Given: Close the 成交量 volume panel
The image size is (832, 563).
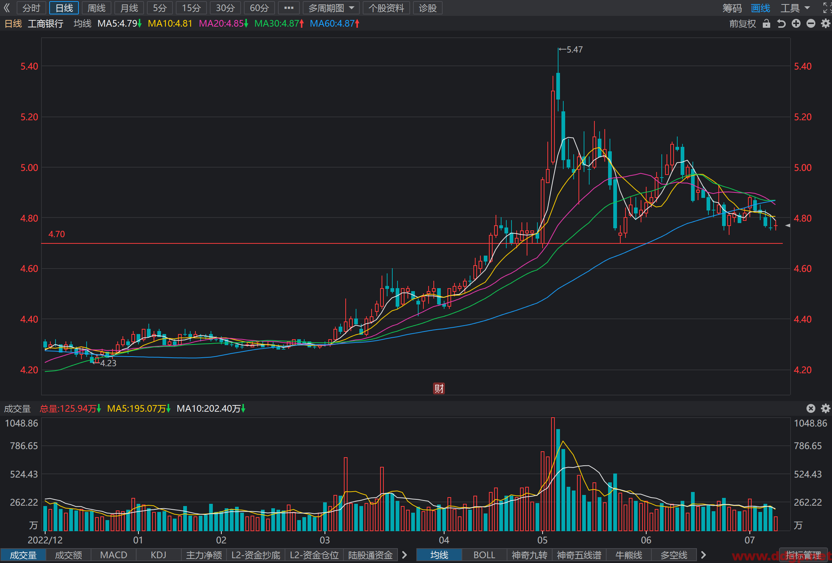Looking at the screenshot, I should (x=811, y=408).
